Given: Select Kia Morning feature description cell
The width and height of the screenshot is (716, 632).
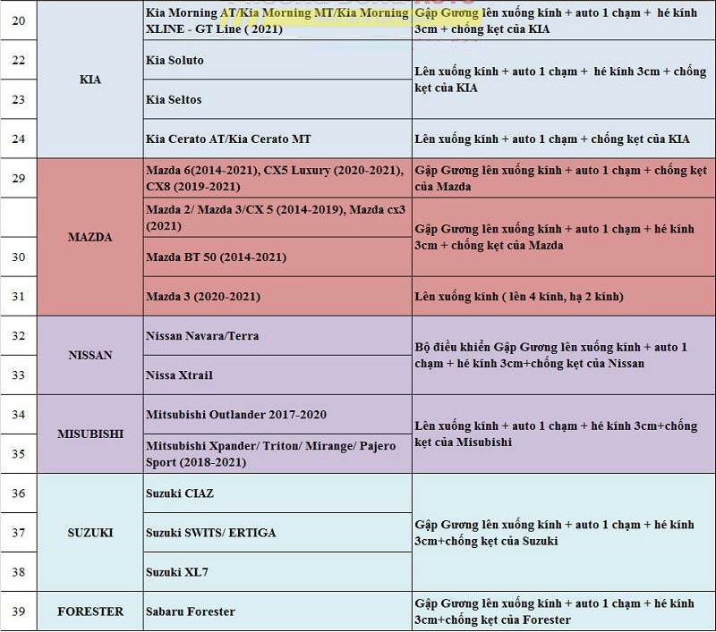Looking at the screenshot, I should point(564,21).
